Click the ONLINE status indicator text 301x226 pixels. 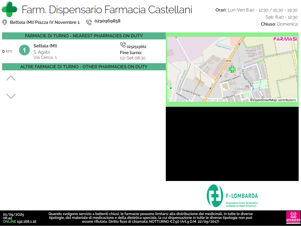(x=9, y=222)
